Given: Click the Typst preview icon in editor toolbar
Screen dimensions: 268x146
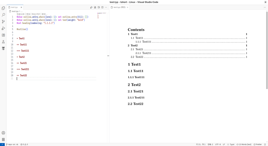Looking at the screenshot, I should tap(99, 7).
